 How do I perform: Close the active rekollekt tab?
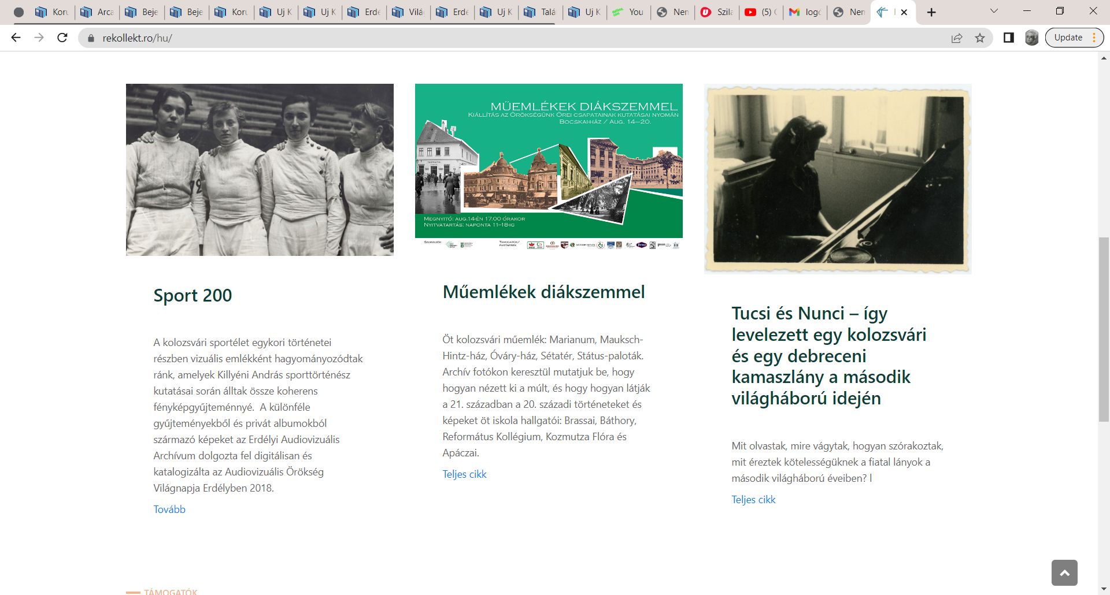tap(904, 12)
